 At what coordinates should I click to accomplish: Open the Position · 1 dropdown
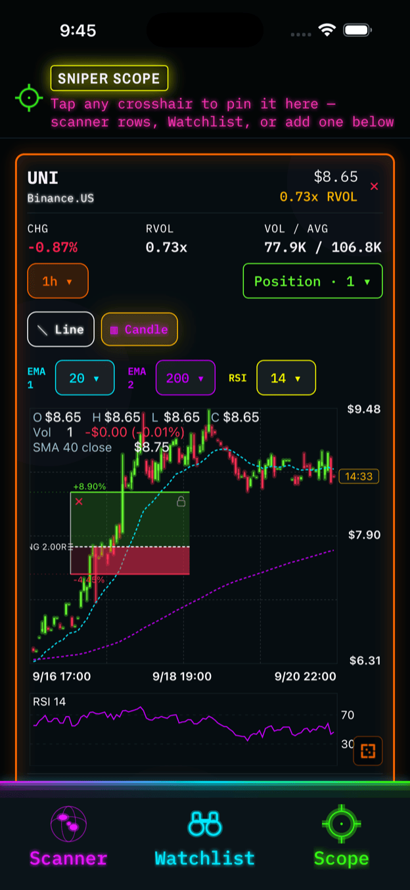[313, 281]
